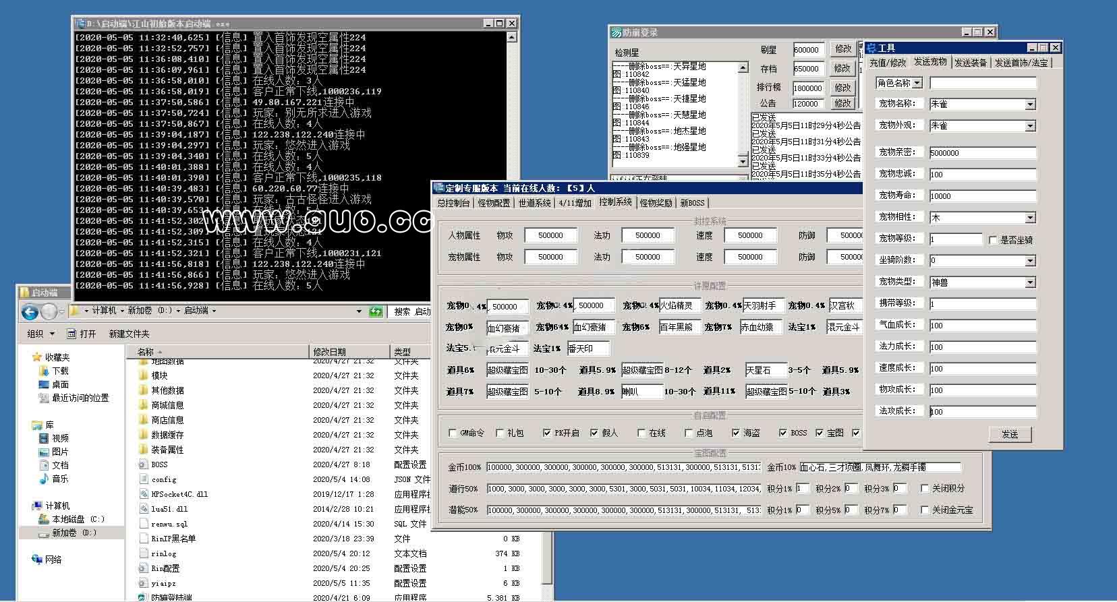The image size is (1117, 602).
Task: Expand the 宠物类型 dropdown list
Action: pyautogui.click(x=1030, y=282)
